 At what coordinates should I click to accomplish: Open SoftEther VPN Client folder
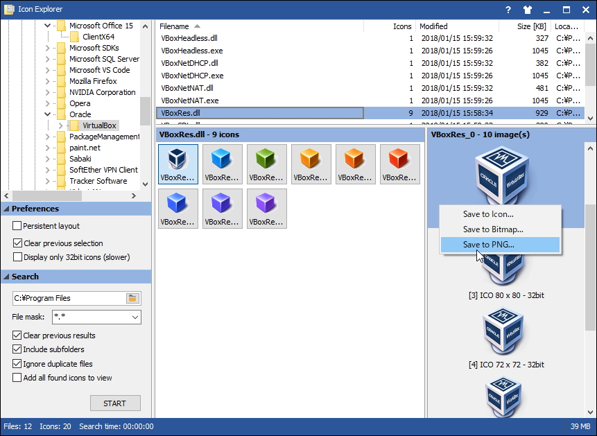(x=103, y=170)
